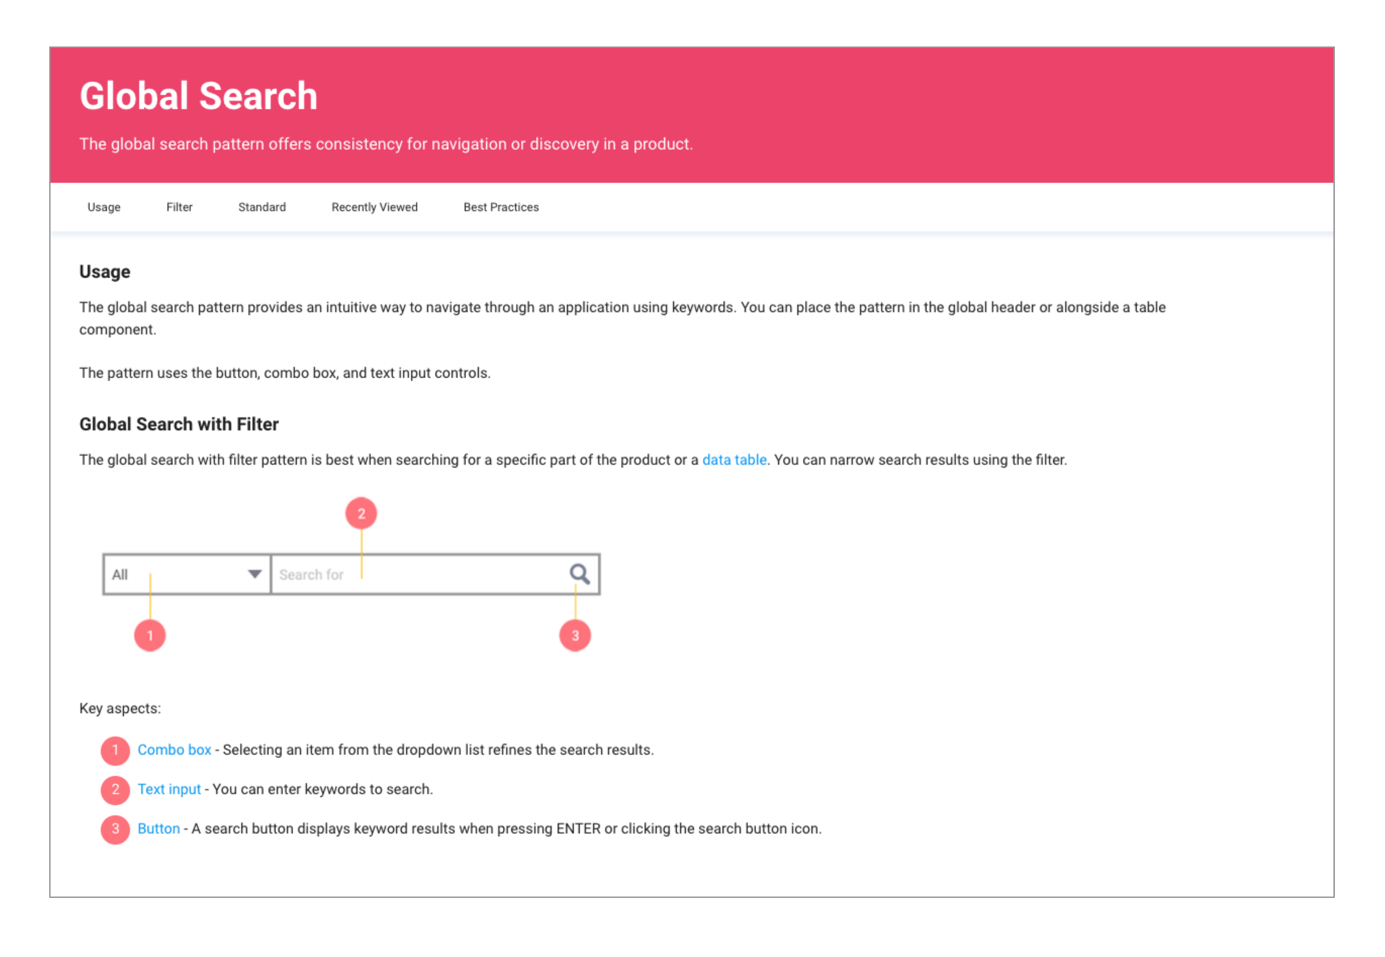The width and height of the screenshot is (1385, 957).
Task: Select the Best Practices tab
Action: tap(501, 207)
